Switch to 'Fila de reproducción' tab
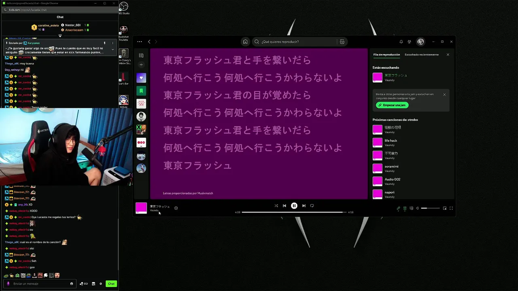 tap(386, 55)
